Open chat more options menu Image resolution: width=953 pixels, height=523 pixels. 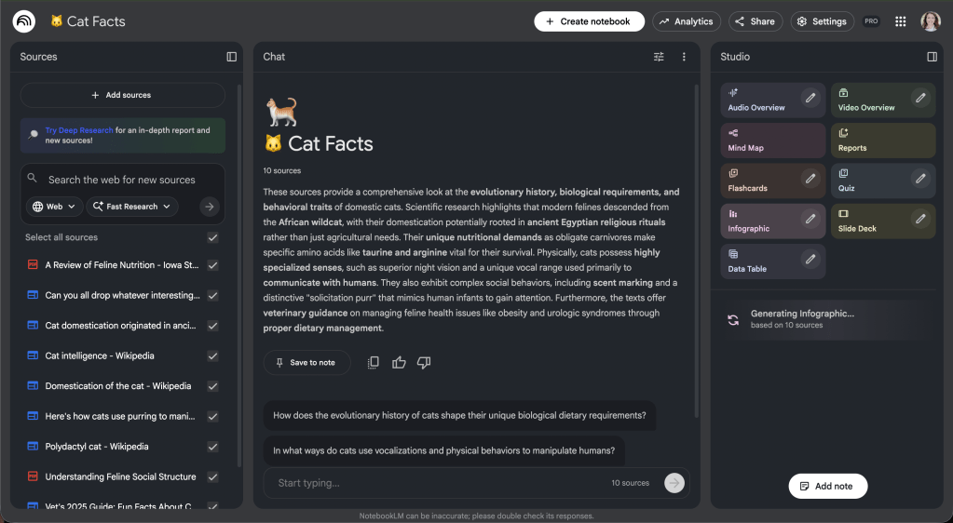684,57
